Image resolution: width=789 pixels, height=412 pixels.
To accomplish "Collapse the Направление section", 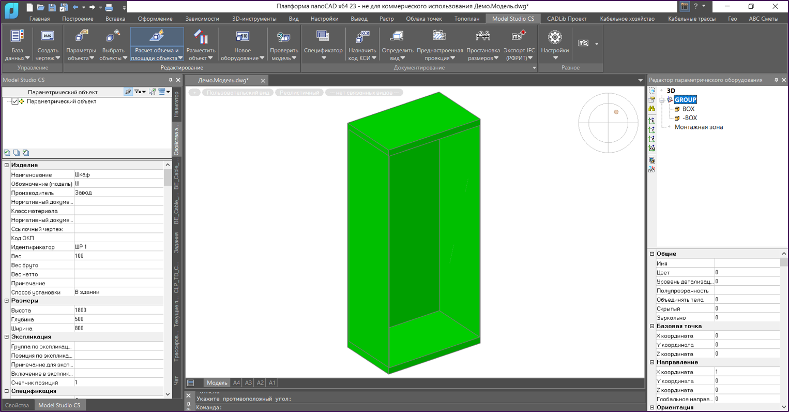I will pyautogui.click(x=652, y=363).
